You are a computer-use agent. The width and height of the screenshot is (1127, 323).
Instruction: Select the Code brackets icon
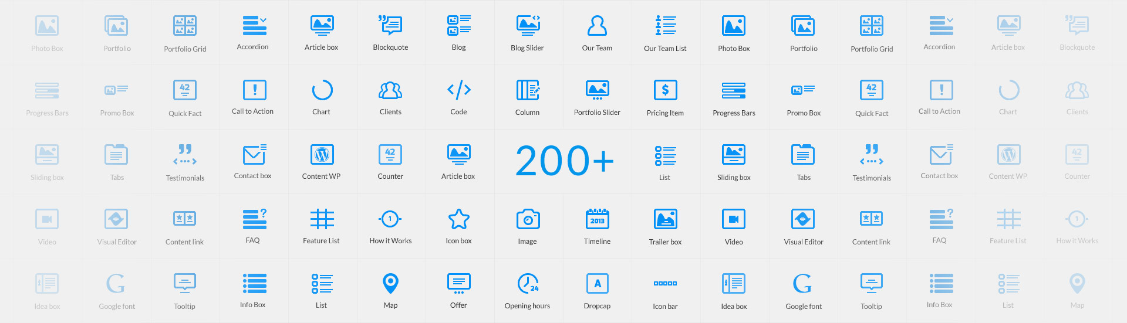[458, 90]
